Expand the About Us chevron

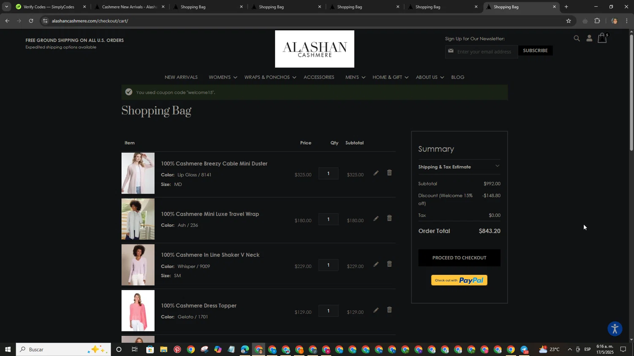coord(442,78)
